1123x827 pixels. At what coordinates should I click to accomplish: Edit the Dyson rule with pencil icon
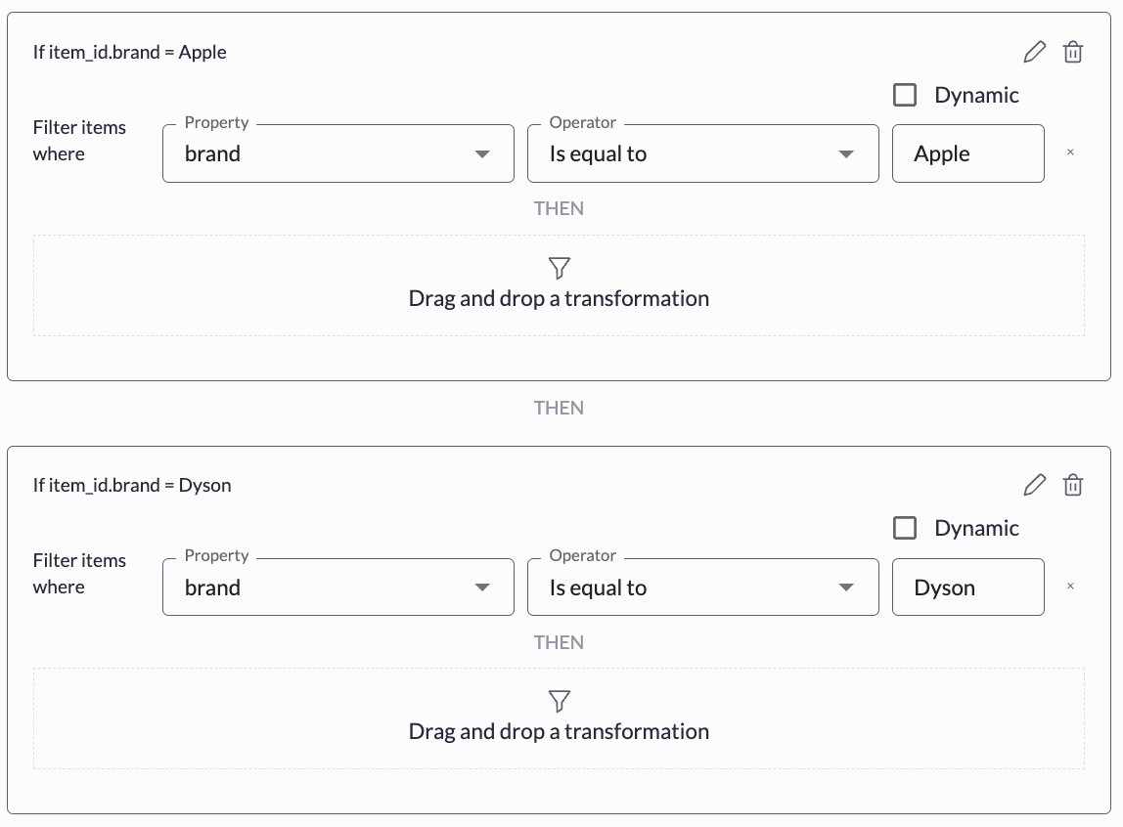tap(1034, 484)
